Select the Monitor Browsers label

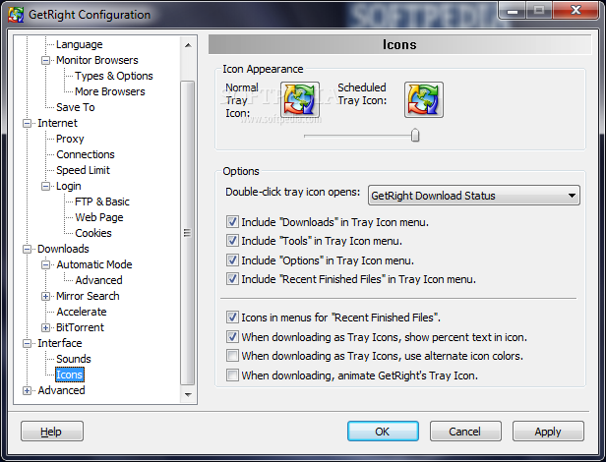97,60
